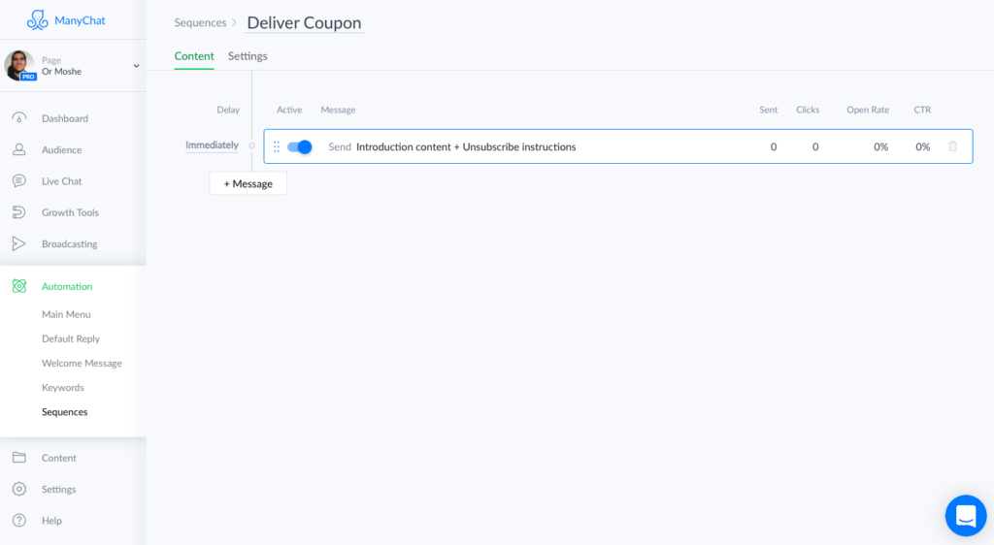
Task: Open Introduction content + Unsubscribe instructions message
Action: coord(466,146)
